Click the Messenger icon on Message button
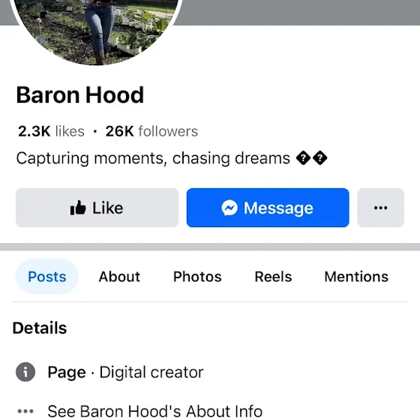Screen dimensions: 420x420 tap(229, 208)
